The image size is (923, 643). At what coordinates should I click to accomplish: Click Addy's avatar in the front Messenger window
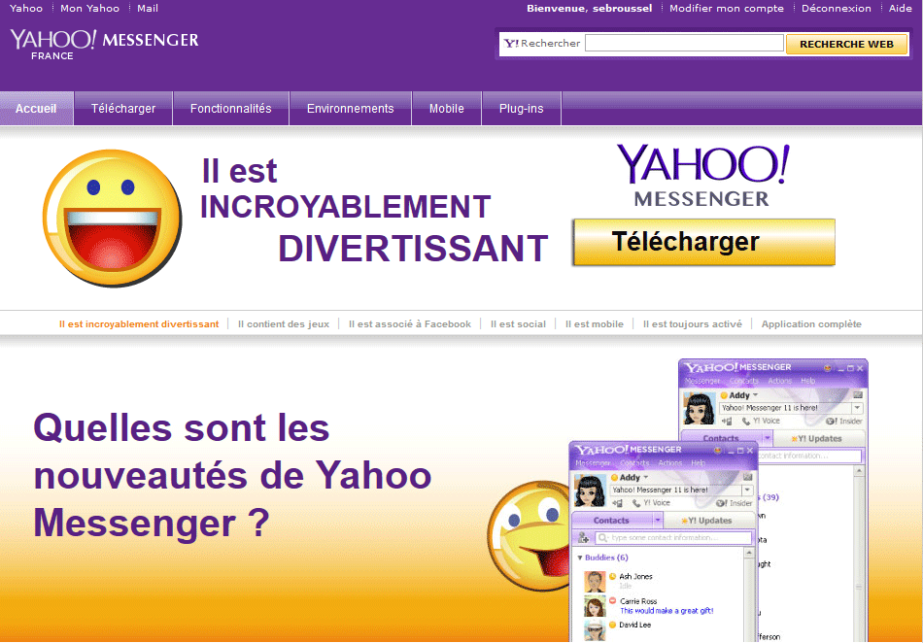[589, 491]
